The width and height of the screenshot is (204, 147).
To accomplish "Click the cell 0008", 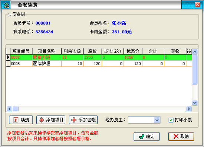I will [21, 64].
